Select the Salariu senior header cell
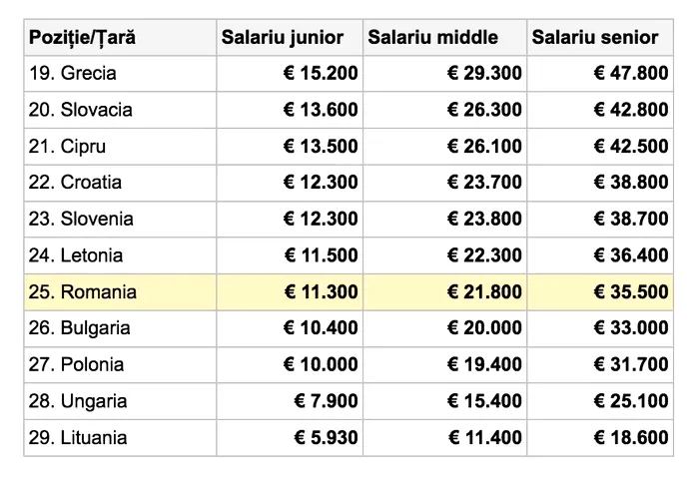699x492 pixels. tap(594, 37)
